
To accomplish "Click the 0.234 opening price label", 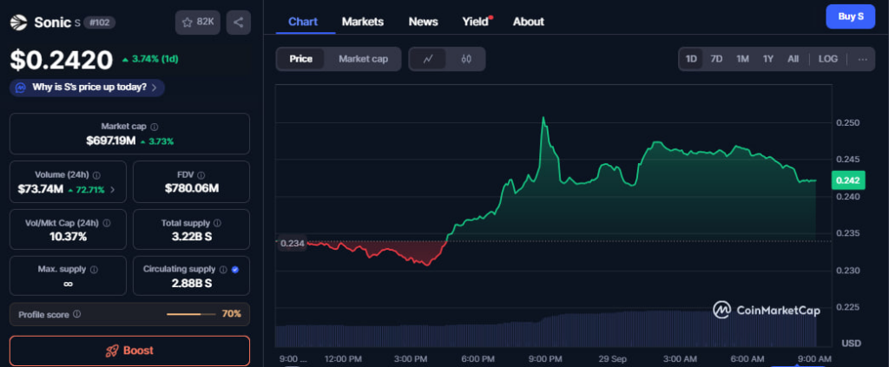I will (x=293, y=243).
